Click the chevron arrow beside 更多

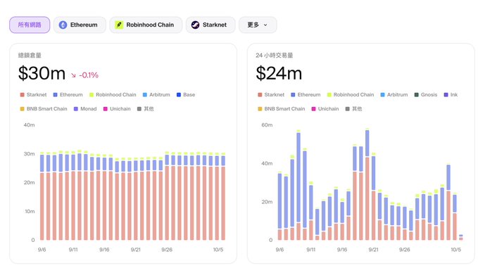265,25
